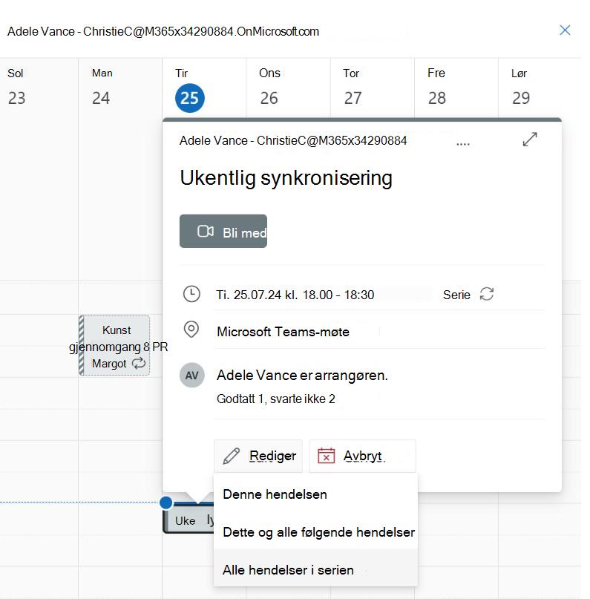Click the video camera icon on Bli med

tap(206, 231)
